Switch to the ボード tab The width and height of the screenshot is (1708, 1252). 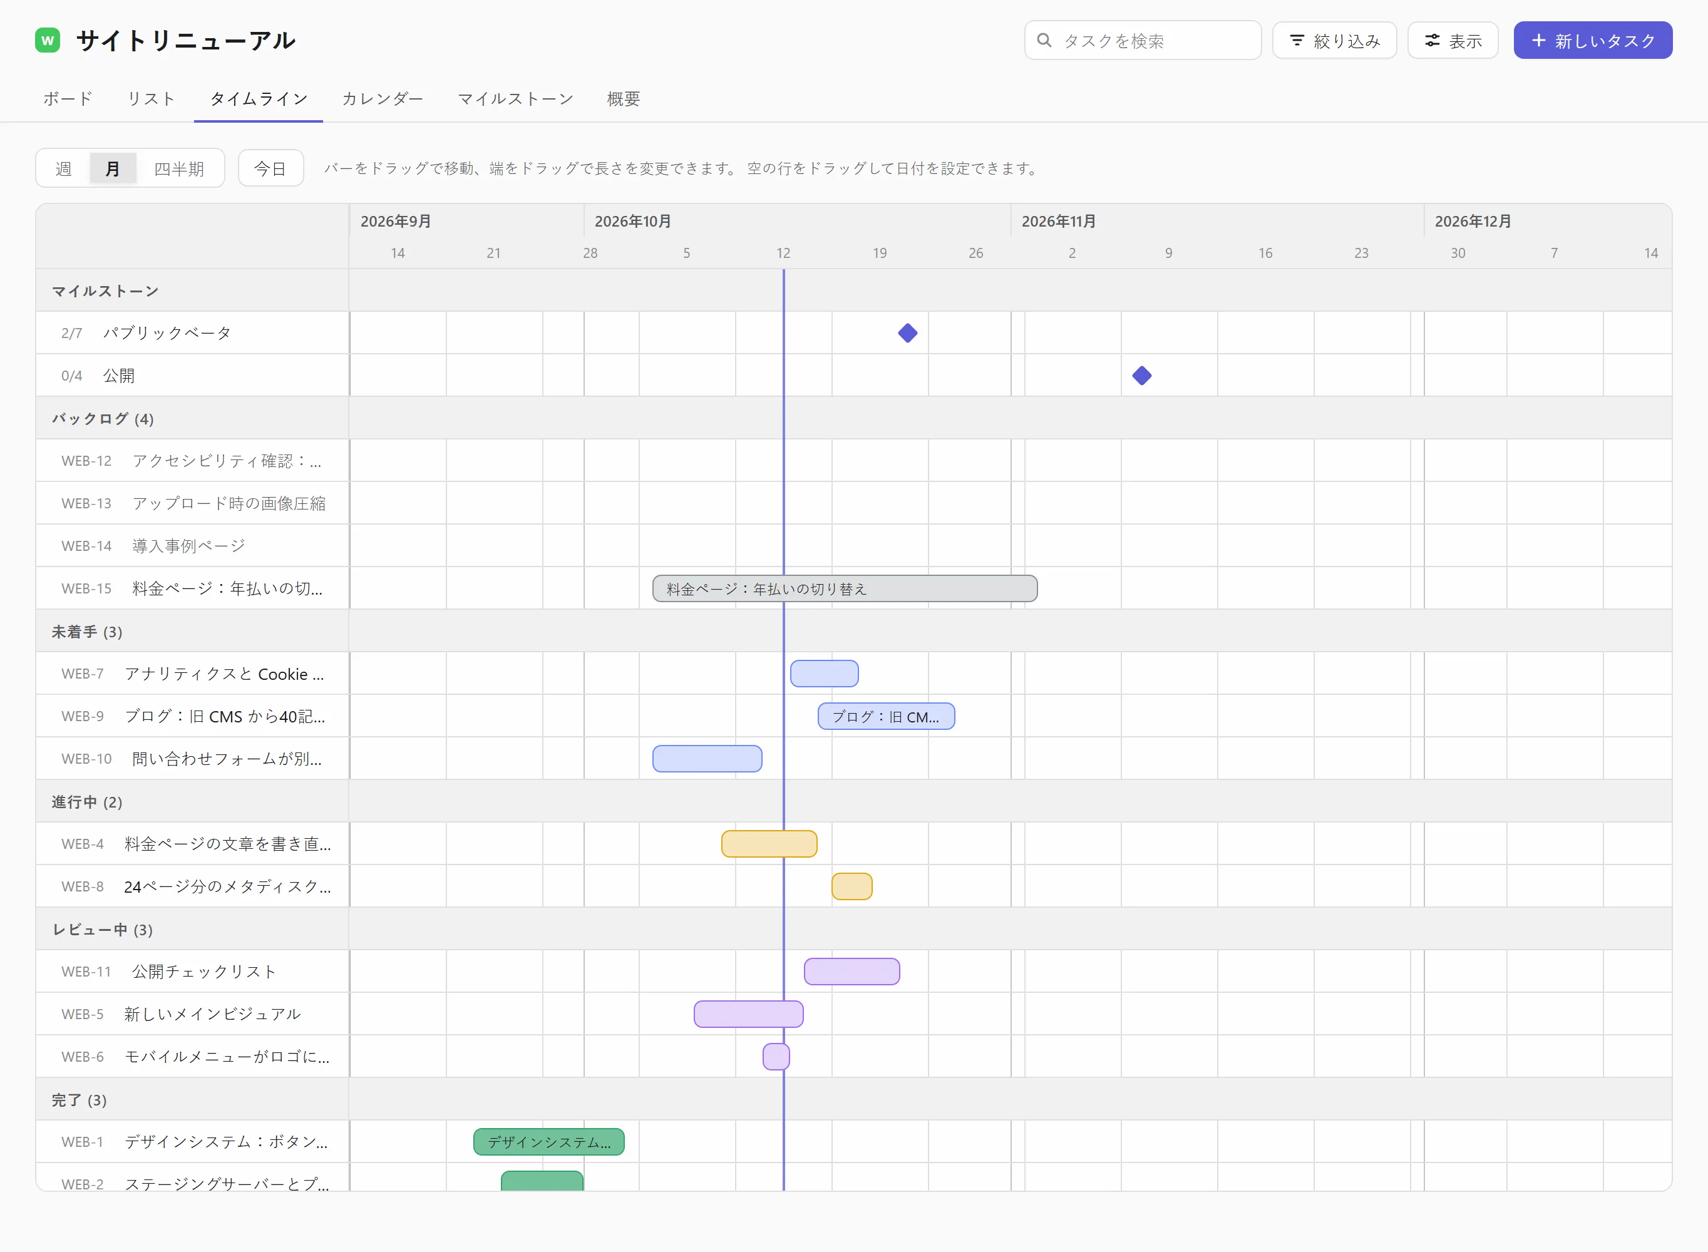point(68,98)
